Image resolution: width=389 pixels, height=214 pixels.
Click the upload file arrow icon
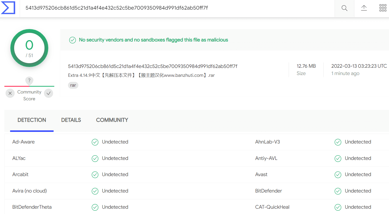pyautogui.click(x=364, y=8)
